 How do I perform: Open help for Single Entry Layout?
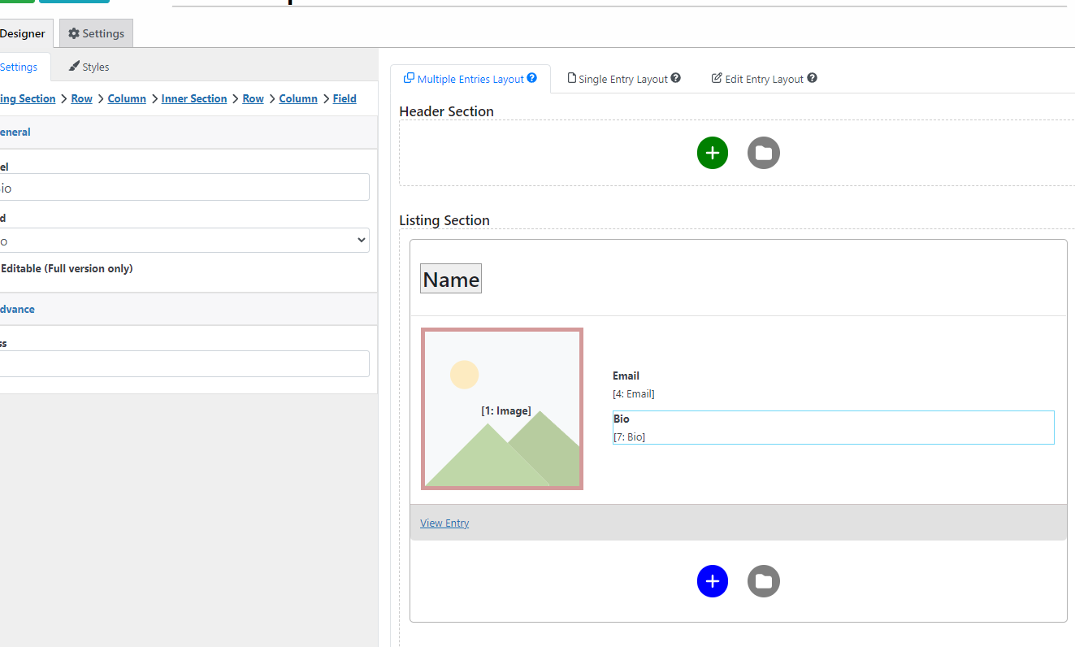[676, 78]
